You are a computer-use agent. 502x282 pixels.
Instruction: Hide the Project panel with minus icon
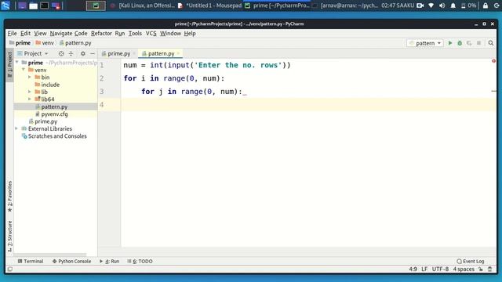tap(93, 54)
